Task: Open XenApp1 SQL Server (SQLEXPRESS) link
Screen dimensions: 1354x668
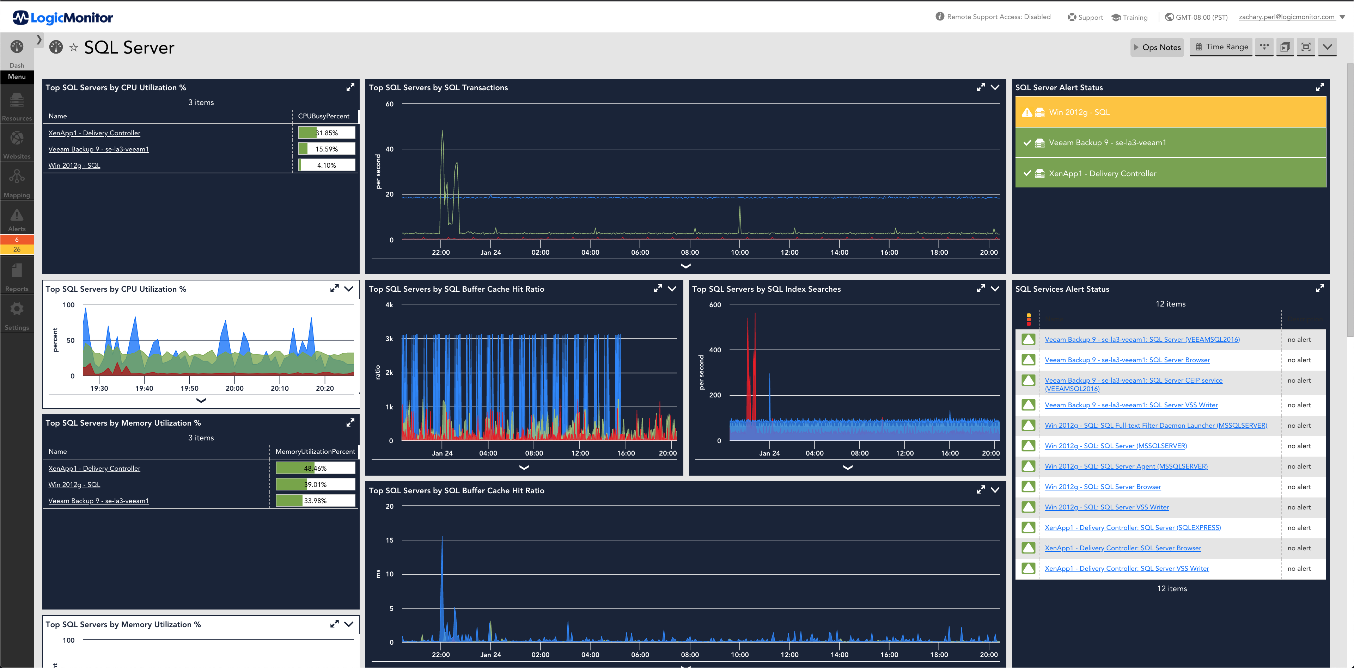Action: 1132,527
